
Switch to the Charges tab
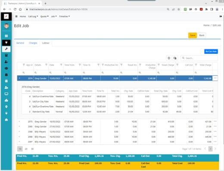pyautogui.click(x=33, y=43)
